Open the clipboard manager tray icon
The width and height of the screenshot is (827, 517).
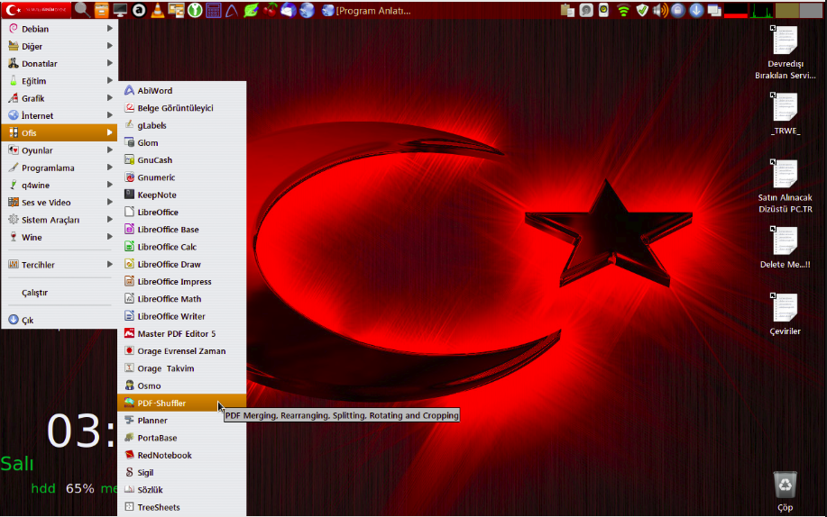567,10
